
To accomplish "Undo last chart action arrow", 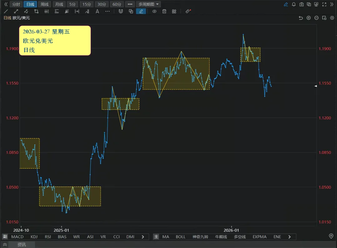I will coord(301,18).
